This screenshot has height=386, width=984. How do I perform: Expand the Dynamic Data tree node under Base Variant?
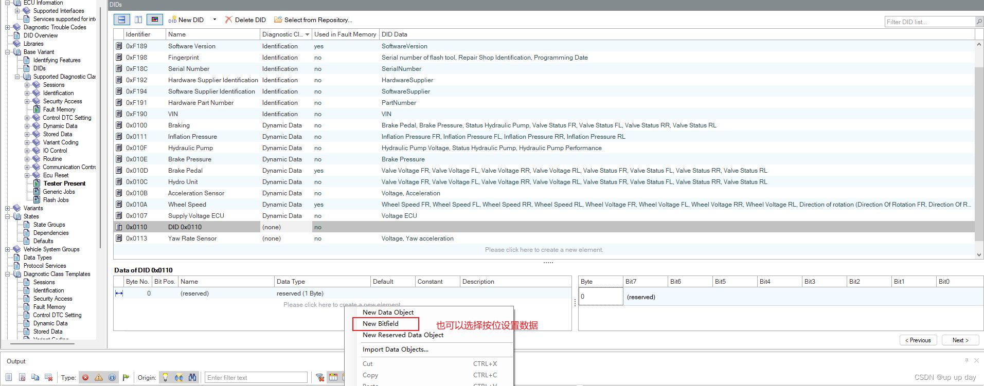point(27,126)
